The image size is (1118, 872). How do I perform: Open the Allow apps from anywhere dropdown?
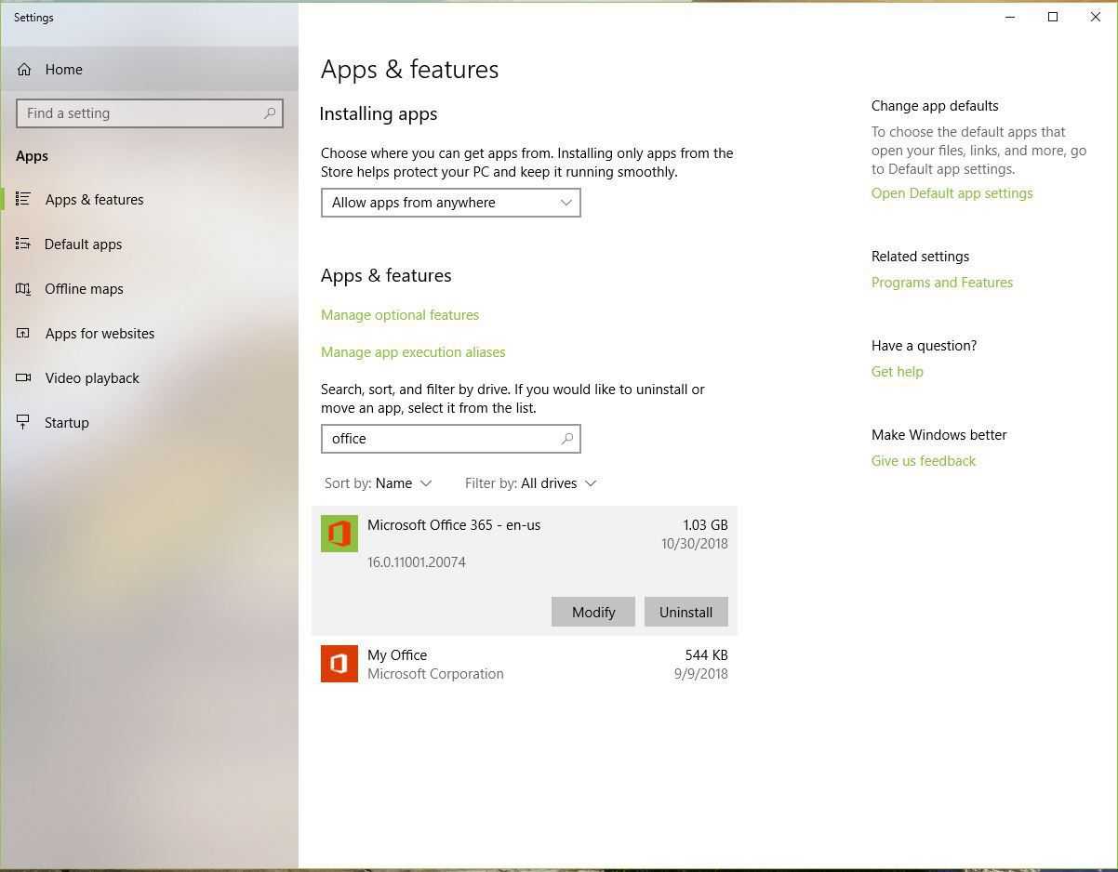point(450,203)
